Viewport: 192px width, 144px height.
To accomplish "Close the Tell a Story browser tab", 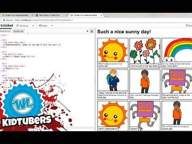I will click(x=67, y=15).
